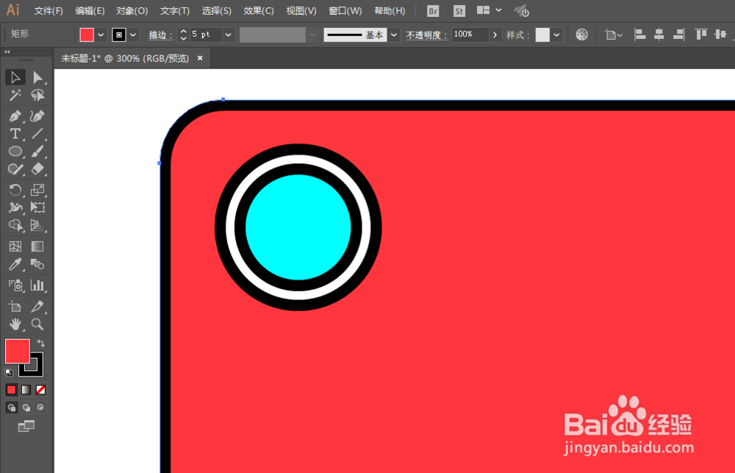Switch paint mode to Gradient
Image resolution: width=735 pixels, height=473 pixels.
click(26, 389)
